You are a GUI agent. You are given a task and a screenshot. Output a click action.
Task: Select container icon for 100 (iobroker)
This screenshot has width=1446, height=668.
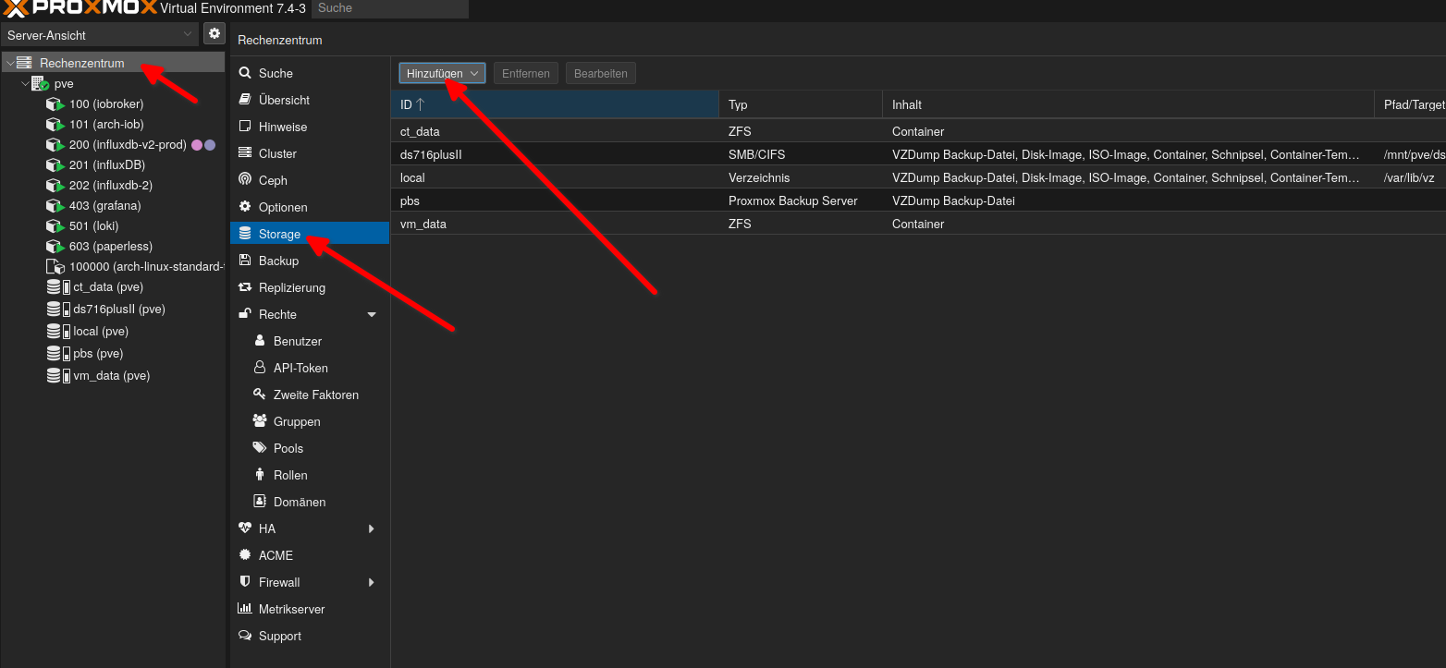(x=55, y=103)
